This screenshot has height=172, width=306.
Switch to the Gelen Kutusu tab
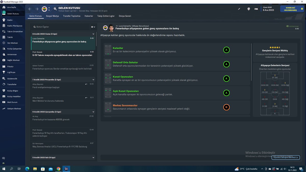(x=35, y=16)
